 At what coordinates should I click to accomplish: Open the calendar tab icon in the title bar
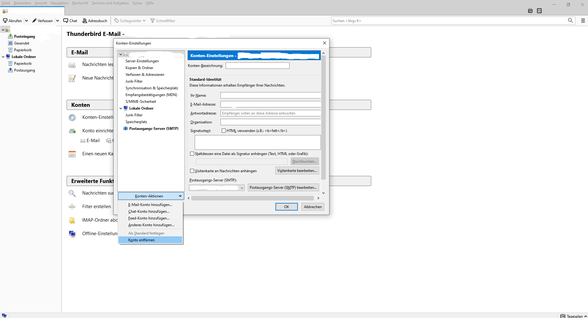(x=530, y=11)
